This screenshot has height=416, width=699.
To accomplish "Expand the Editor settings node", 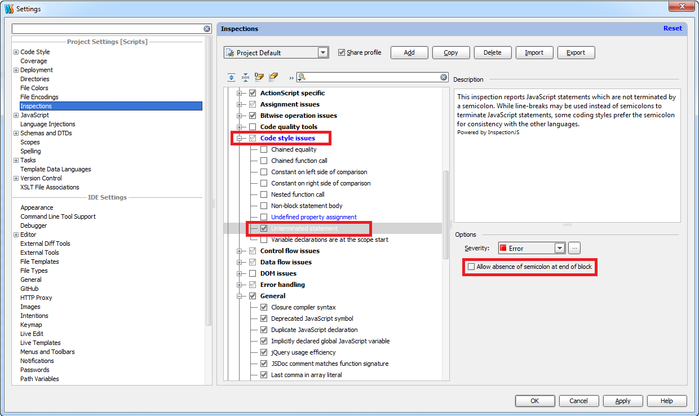I will coord(16,234).
